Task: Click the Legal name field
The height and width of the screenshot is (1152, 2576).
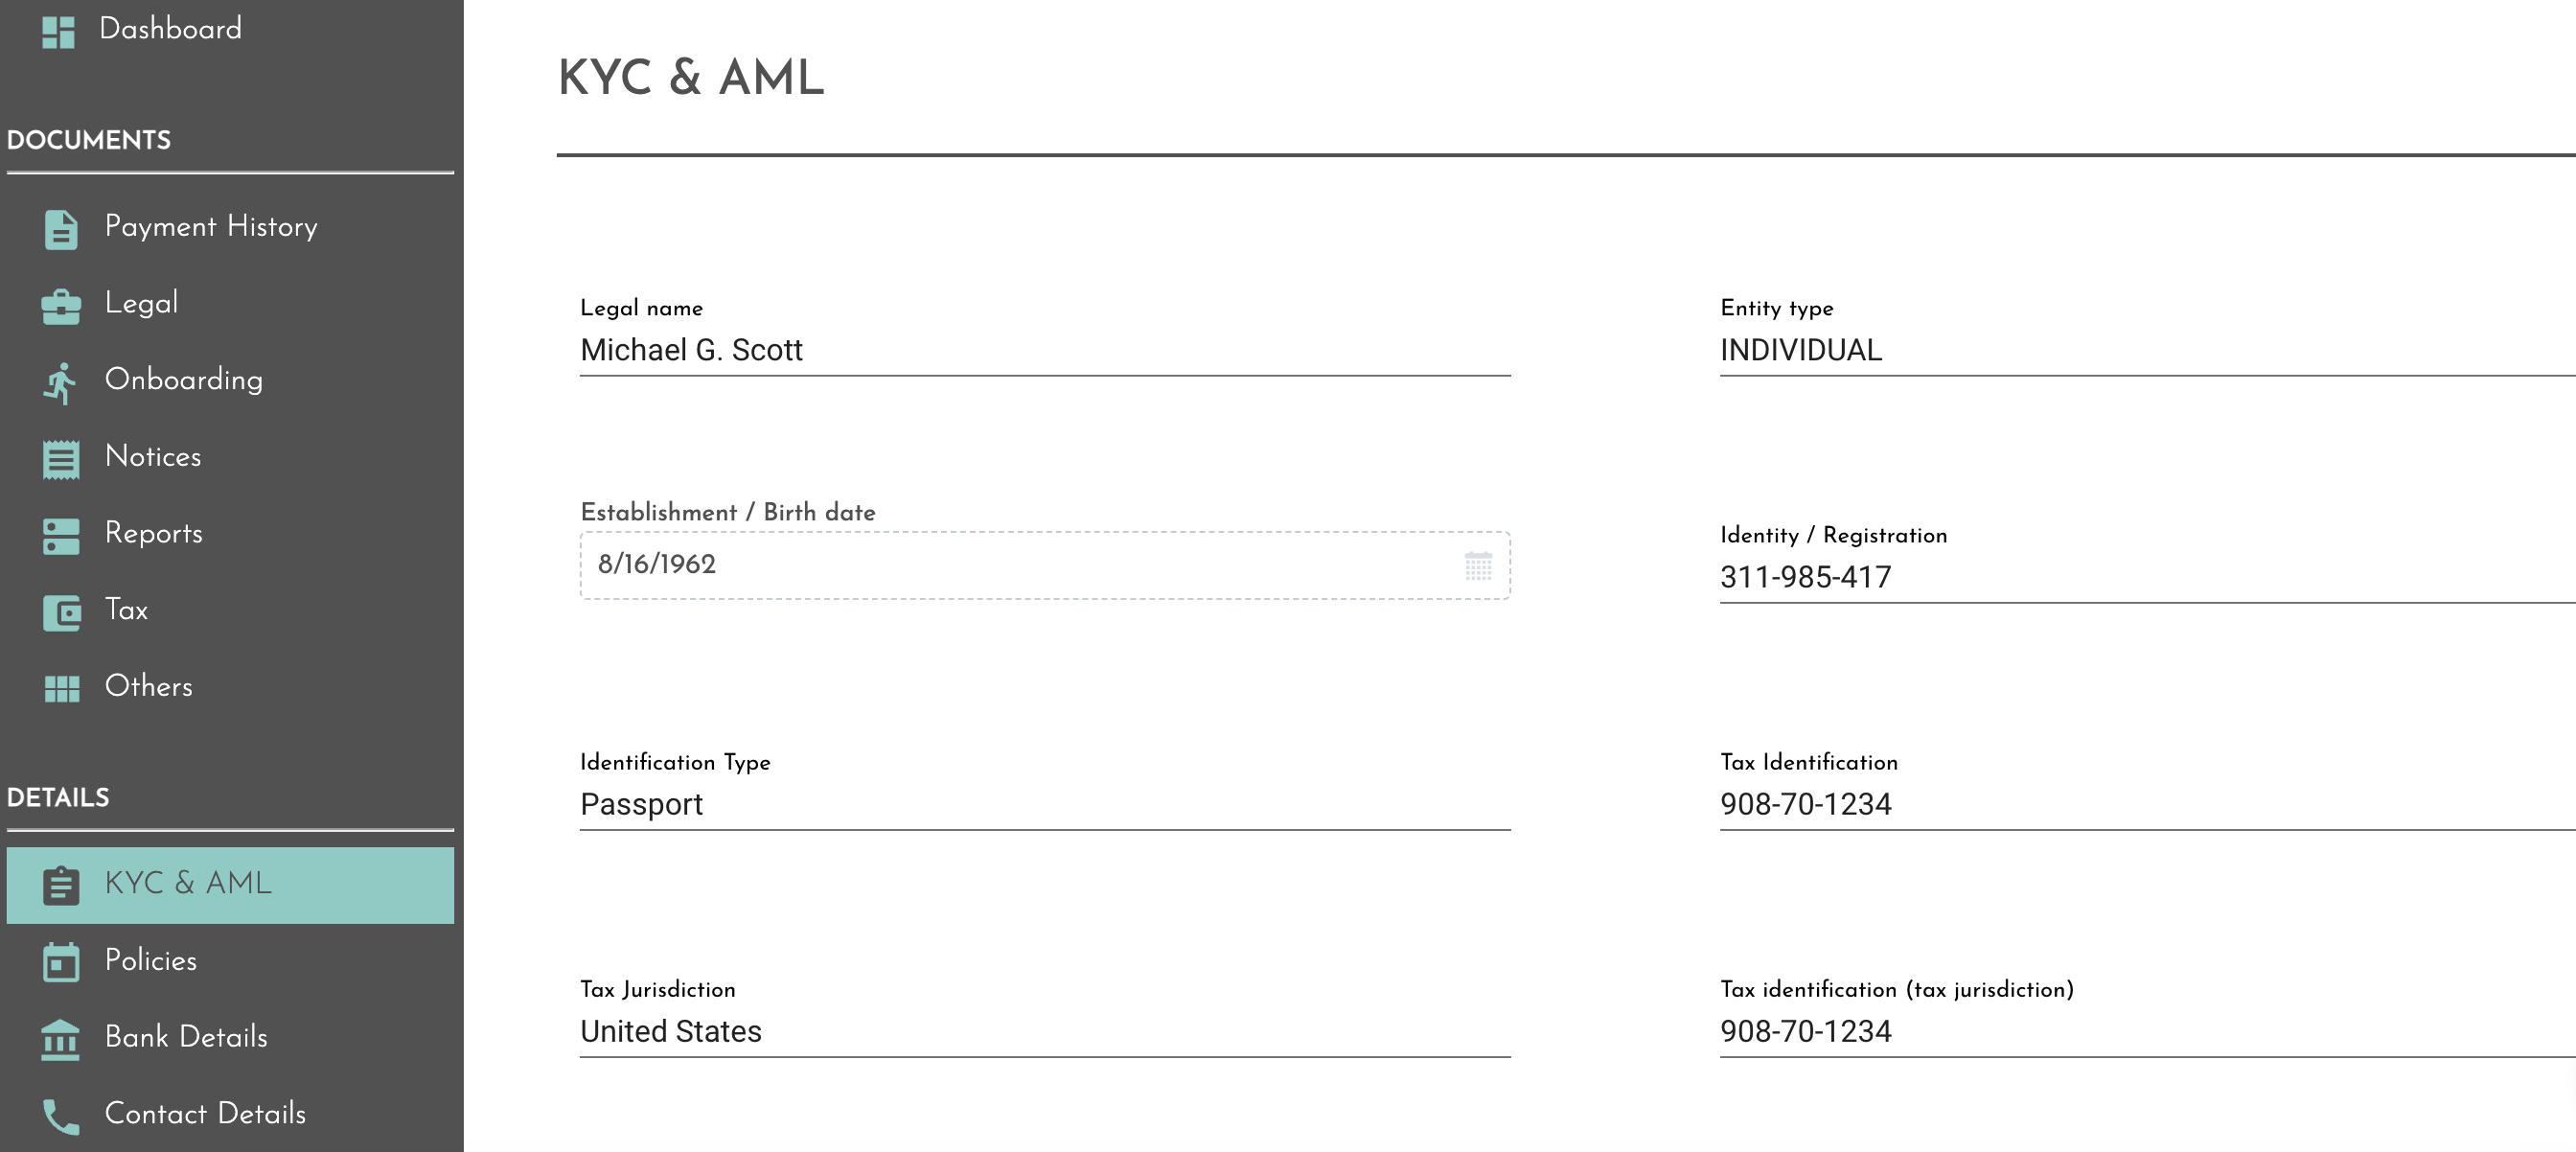Action: [x=1044, y=351]
